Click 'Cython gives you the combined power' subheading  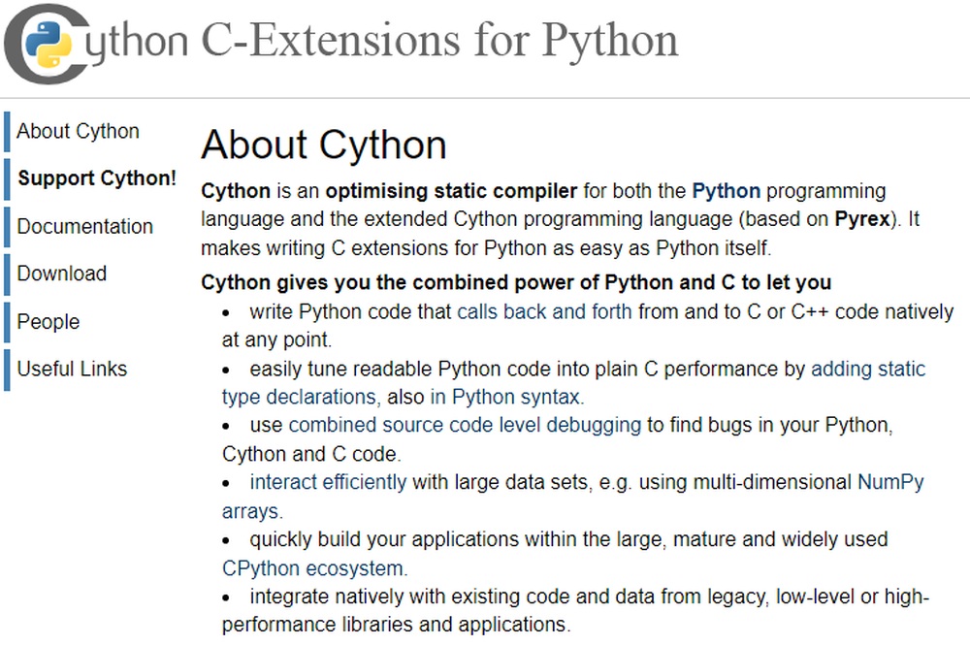(x=516, y=282)
